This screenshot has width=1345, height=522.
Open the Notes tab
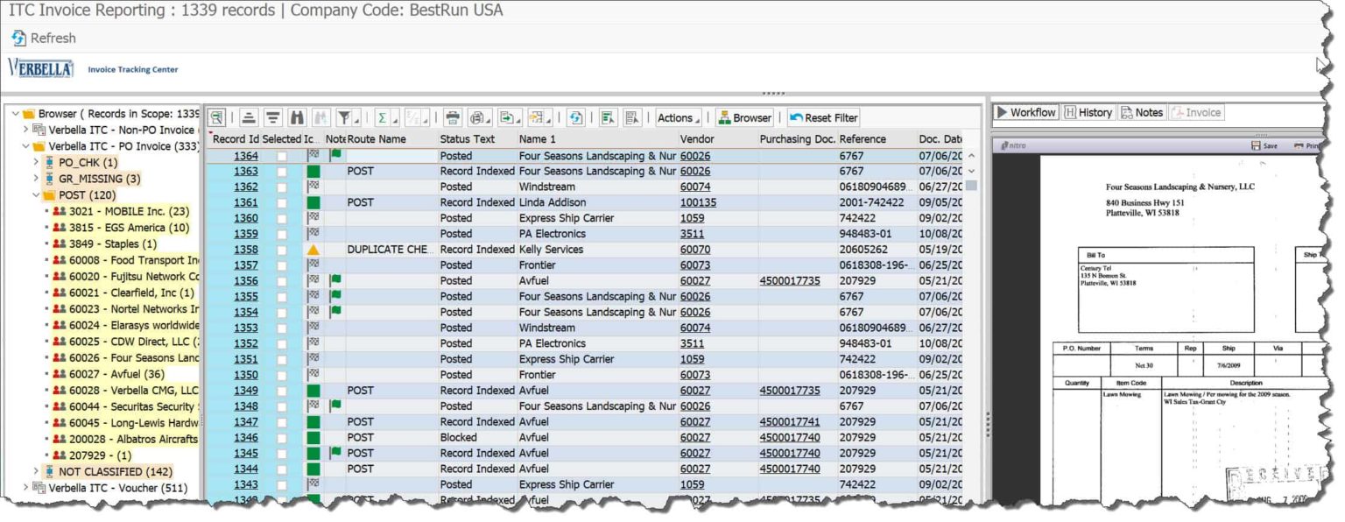(1141, 112)
